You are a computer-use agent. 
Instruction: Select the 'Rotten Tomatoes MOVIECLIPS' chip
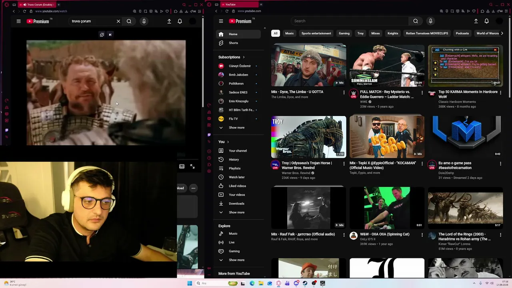click(427, 33)
